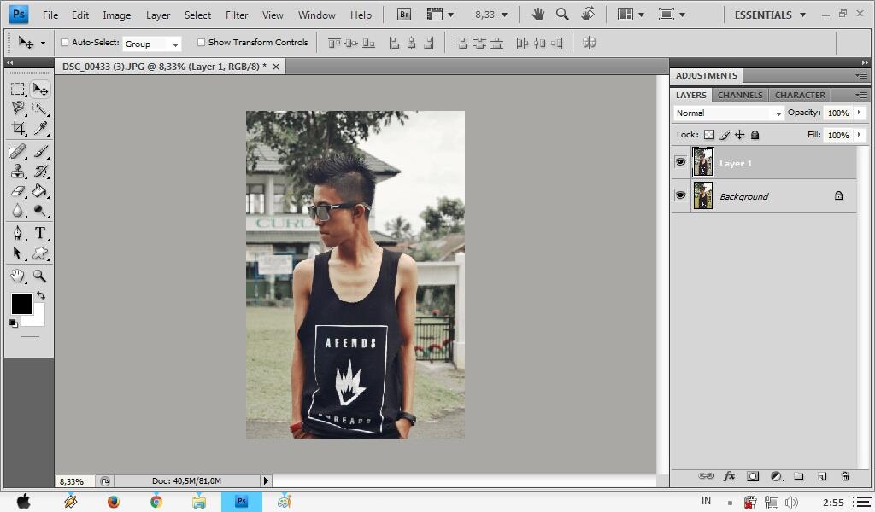Open the Opacity slider arrow
875x512 pixels.
[x=860, y=113]
